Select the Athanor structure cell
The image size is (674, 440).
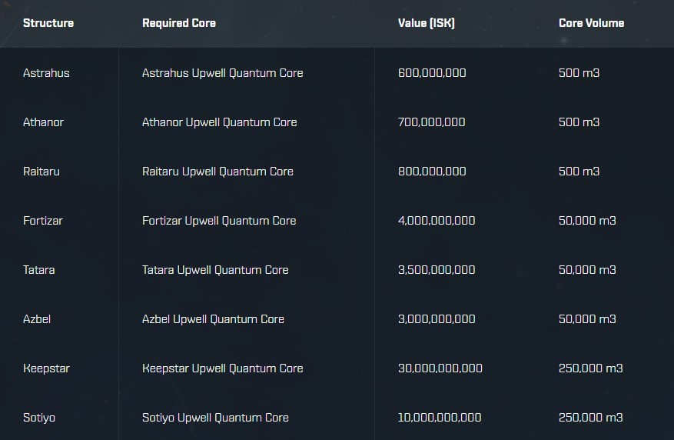click(x=43, y=122)
